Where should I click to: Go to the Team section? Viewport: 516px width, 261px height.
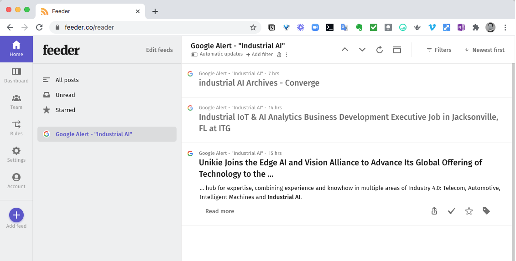pos(16,102)
